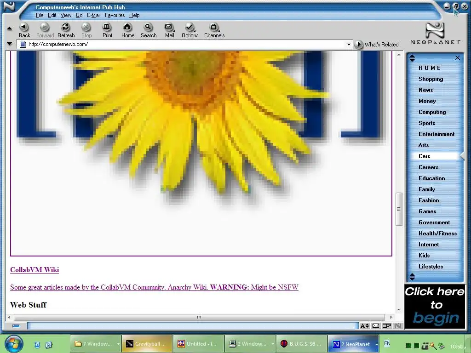
Task: Select the News channel
Action: point(425,90)
